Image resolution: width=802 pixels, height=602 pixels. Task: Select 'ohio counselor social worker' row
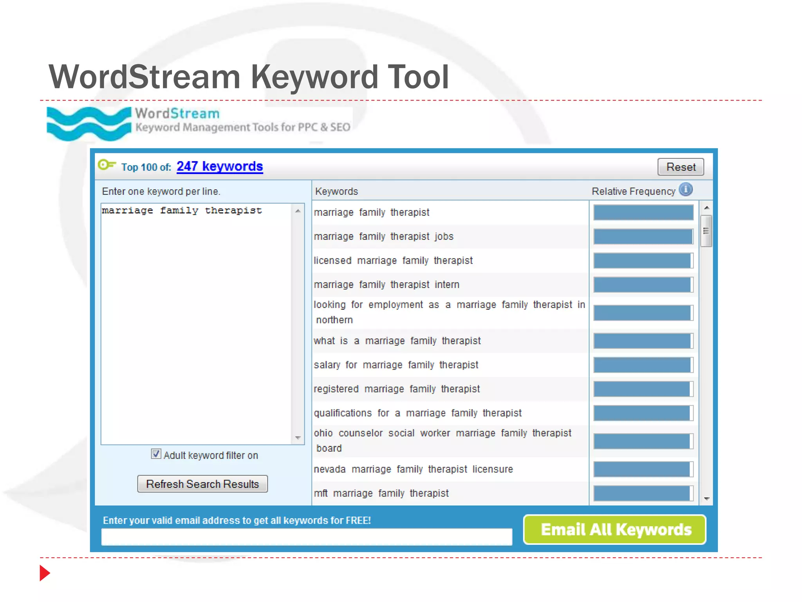[450, 441]
